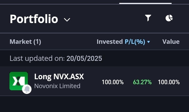Image resolution: width=189 pixels, height=112 pixels.
Task: Click the invested 100.00% figure
Action: [x=113, y=82]
